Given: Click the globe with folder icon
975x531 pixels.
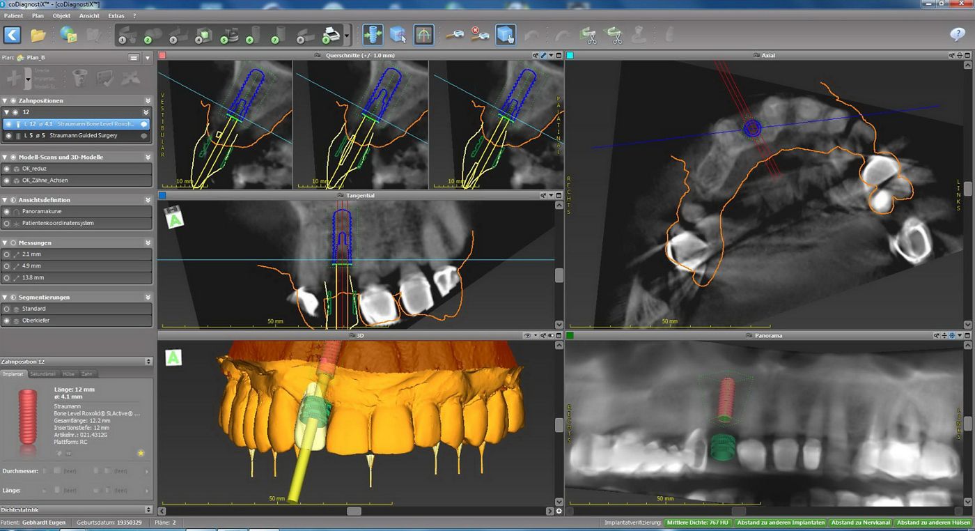Looking at the screenshot, I should pos(68,34).
